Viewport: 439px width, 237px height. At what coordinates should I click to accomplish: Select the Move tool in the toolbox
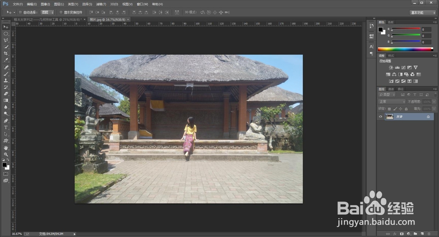point(6,27)
